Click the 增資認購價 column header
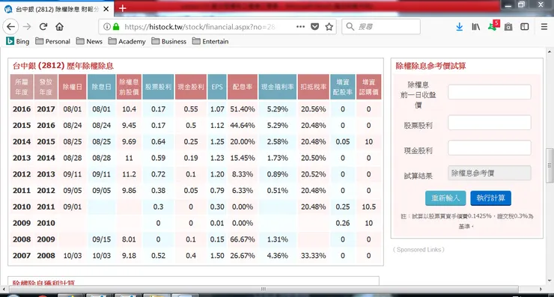 point(368,87)
